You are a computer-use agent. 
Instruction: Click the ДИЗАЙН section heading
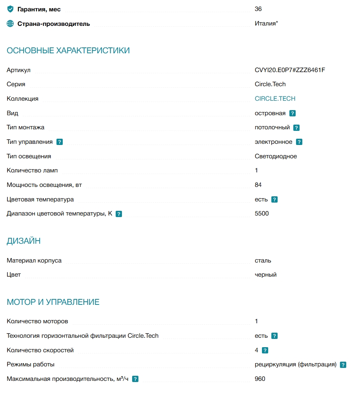pos(24,241)
